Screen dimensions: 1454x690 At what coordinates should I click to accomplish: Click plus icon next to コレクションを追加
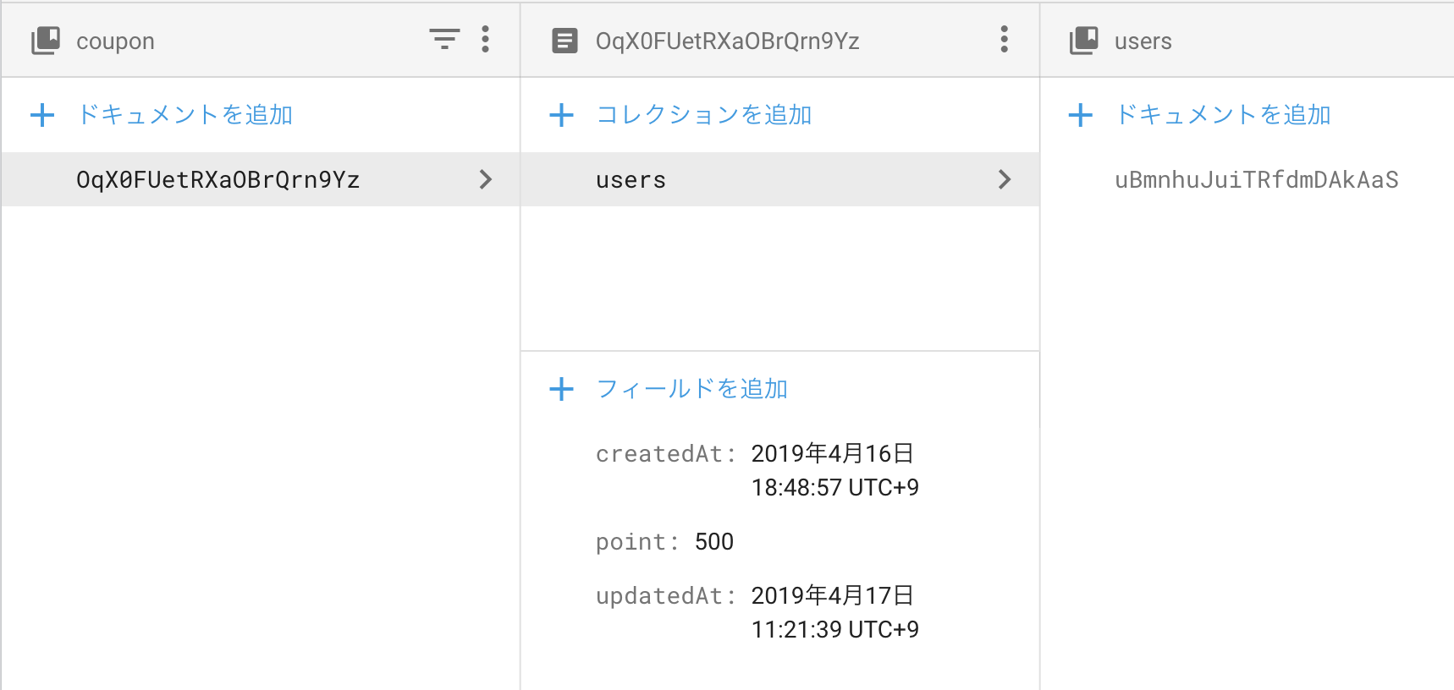(561, 115)
